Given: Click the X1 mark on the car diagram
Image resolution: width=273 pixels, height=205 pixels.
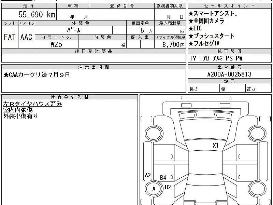Looking at the screenshot, I should pyautogui.click(x=215, y=146).
